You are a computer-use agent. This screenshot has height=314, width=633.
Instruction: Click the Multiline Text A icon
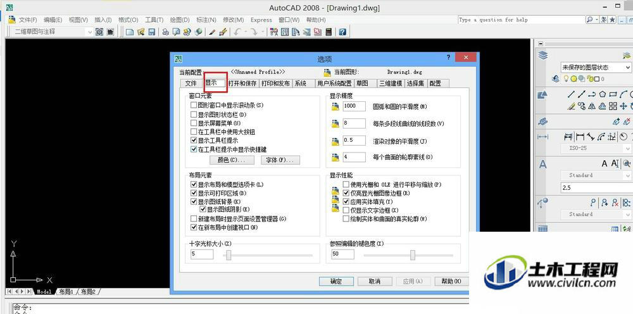[605, 163]
